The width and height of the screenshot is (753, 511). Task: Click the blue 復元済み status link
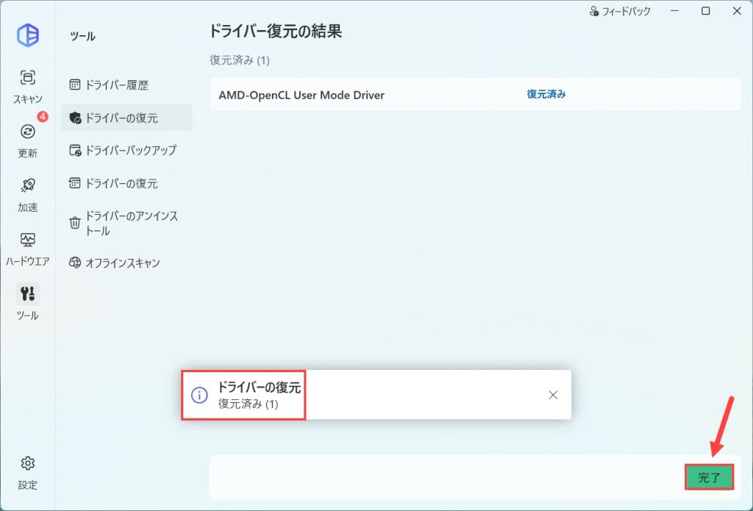click(x=546, y=95)
